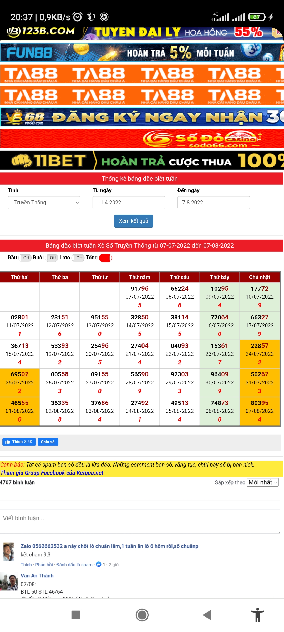The image size is (284, 632).
Task: Toggle the Đầu switch on
Action: 25,258
